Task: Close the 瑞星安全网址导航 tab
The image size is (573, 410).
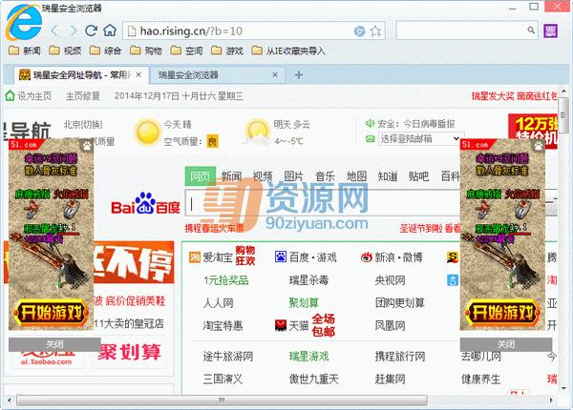Action: click(x=138, y=74)
